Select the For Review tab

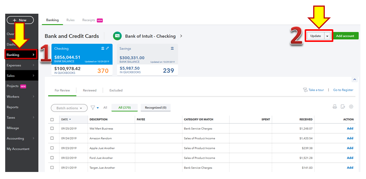coord(62,90)
